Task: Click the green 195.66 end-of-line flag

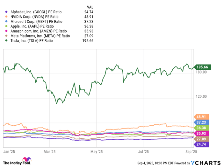Action: click(x=202, y=67)
